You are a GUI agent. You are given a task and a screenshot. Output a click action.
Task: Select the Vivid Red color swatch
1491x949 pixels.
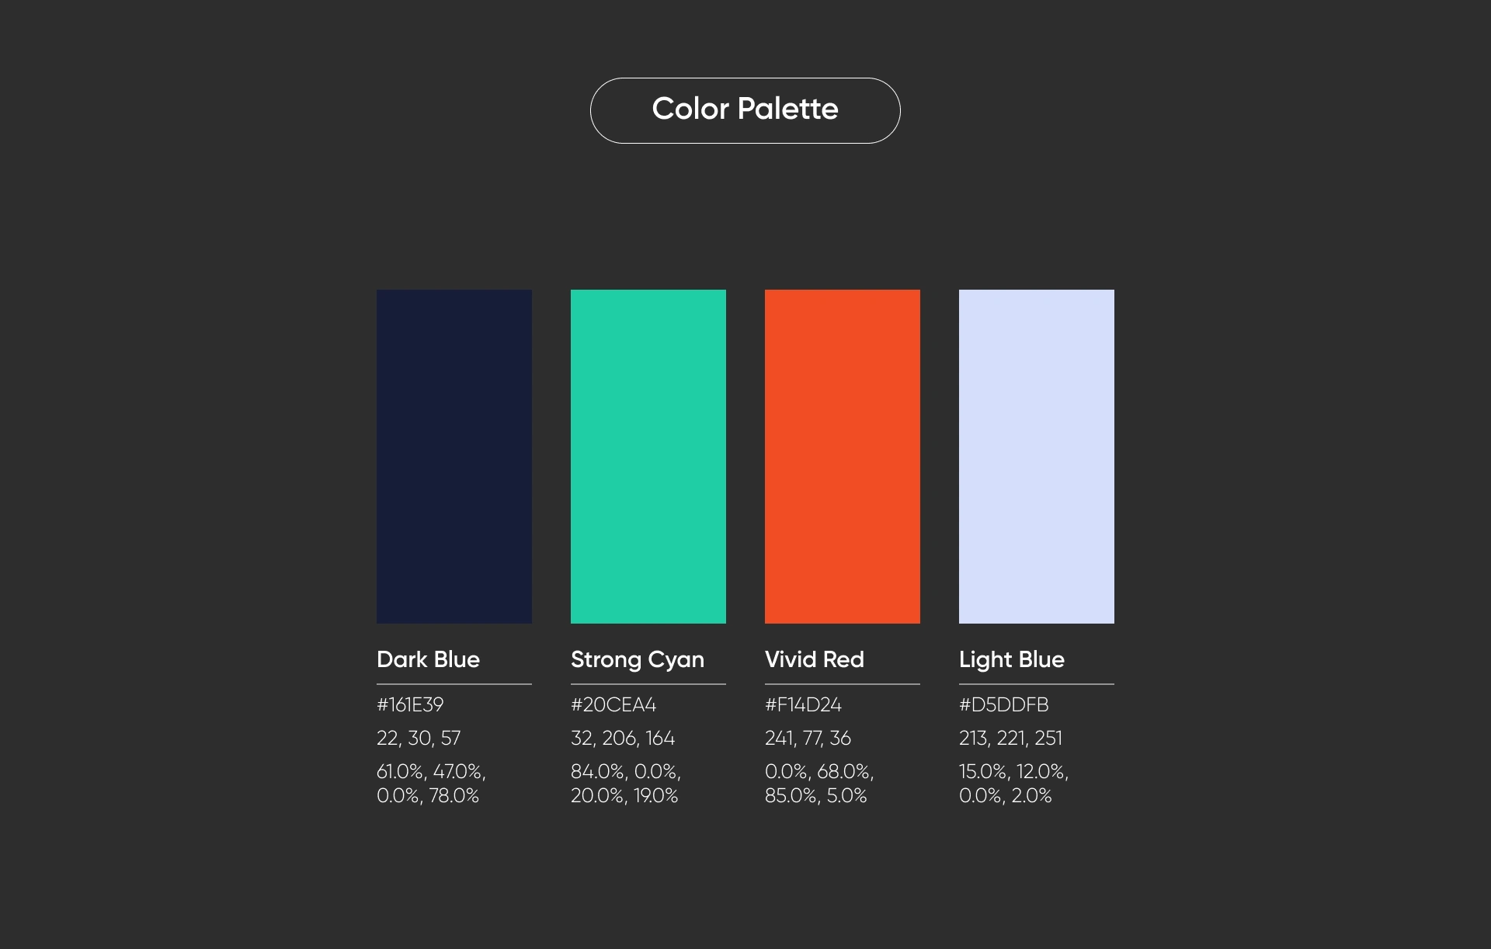(843, 457)
